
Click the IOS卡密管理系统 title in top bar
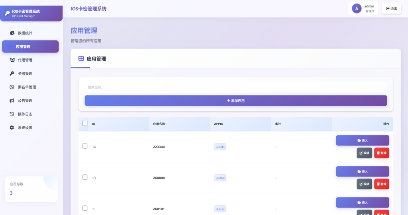pyautogui.click(x=88, y=9)
